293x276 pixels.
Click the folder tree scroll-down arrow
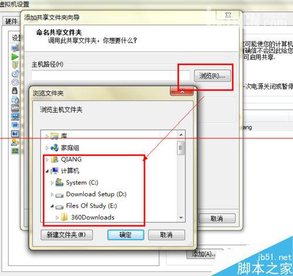click(181, 217)
